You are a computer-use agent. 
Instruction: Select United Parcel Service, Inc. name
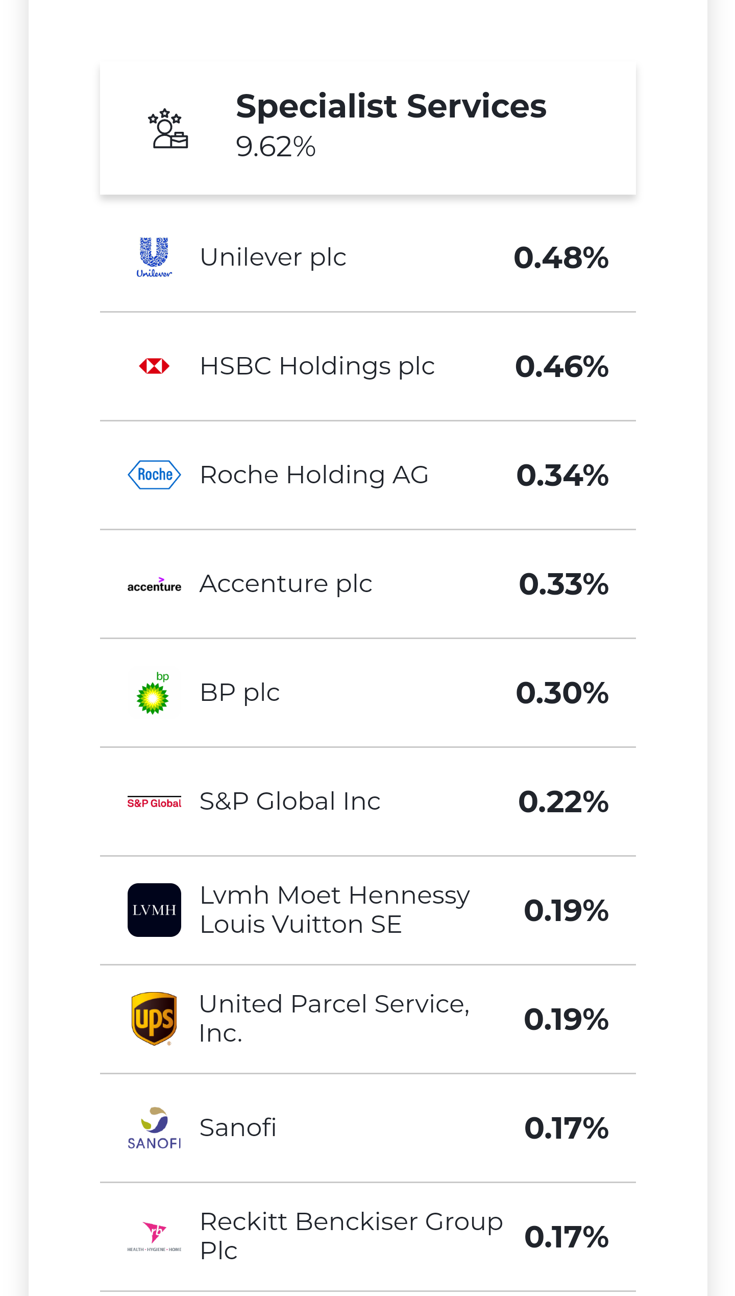click(334, 1019)
